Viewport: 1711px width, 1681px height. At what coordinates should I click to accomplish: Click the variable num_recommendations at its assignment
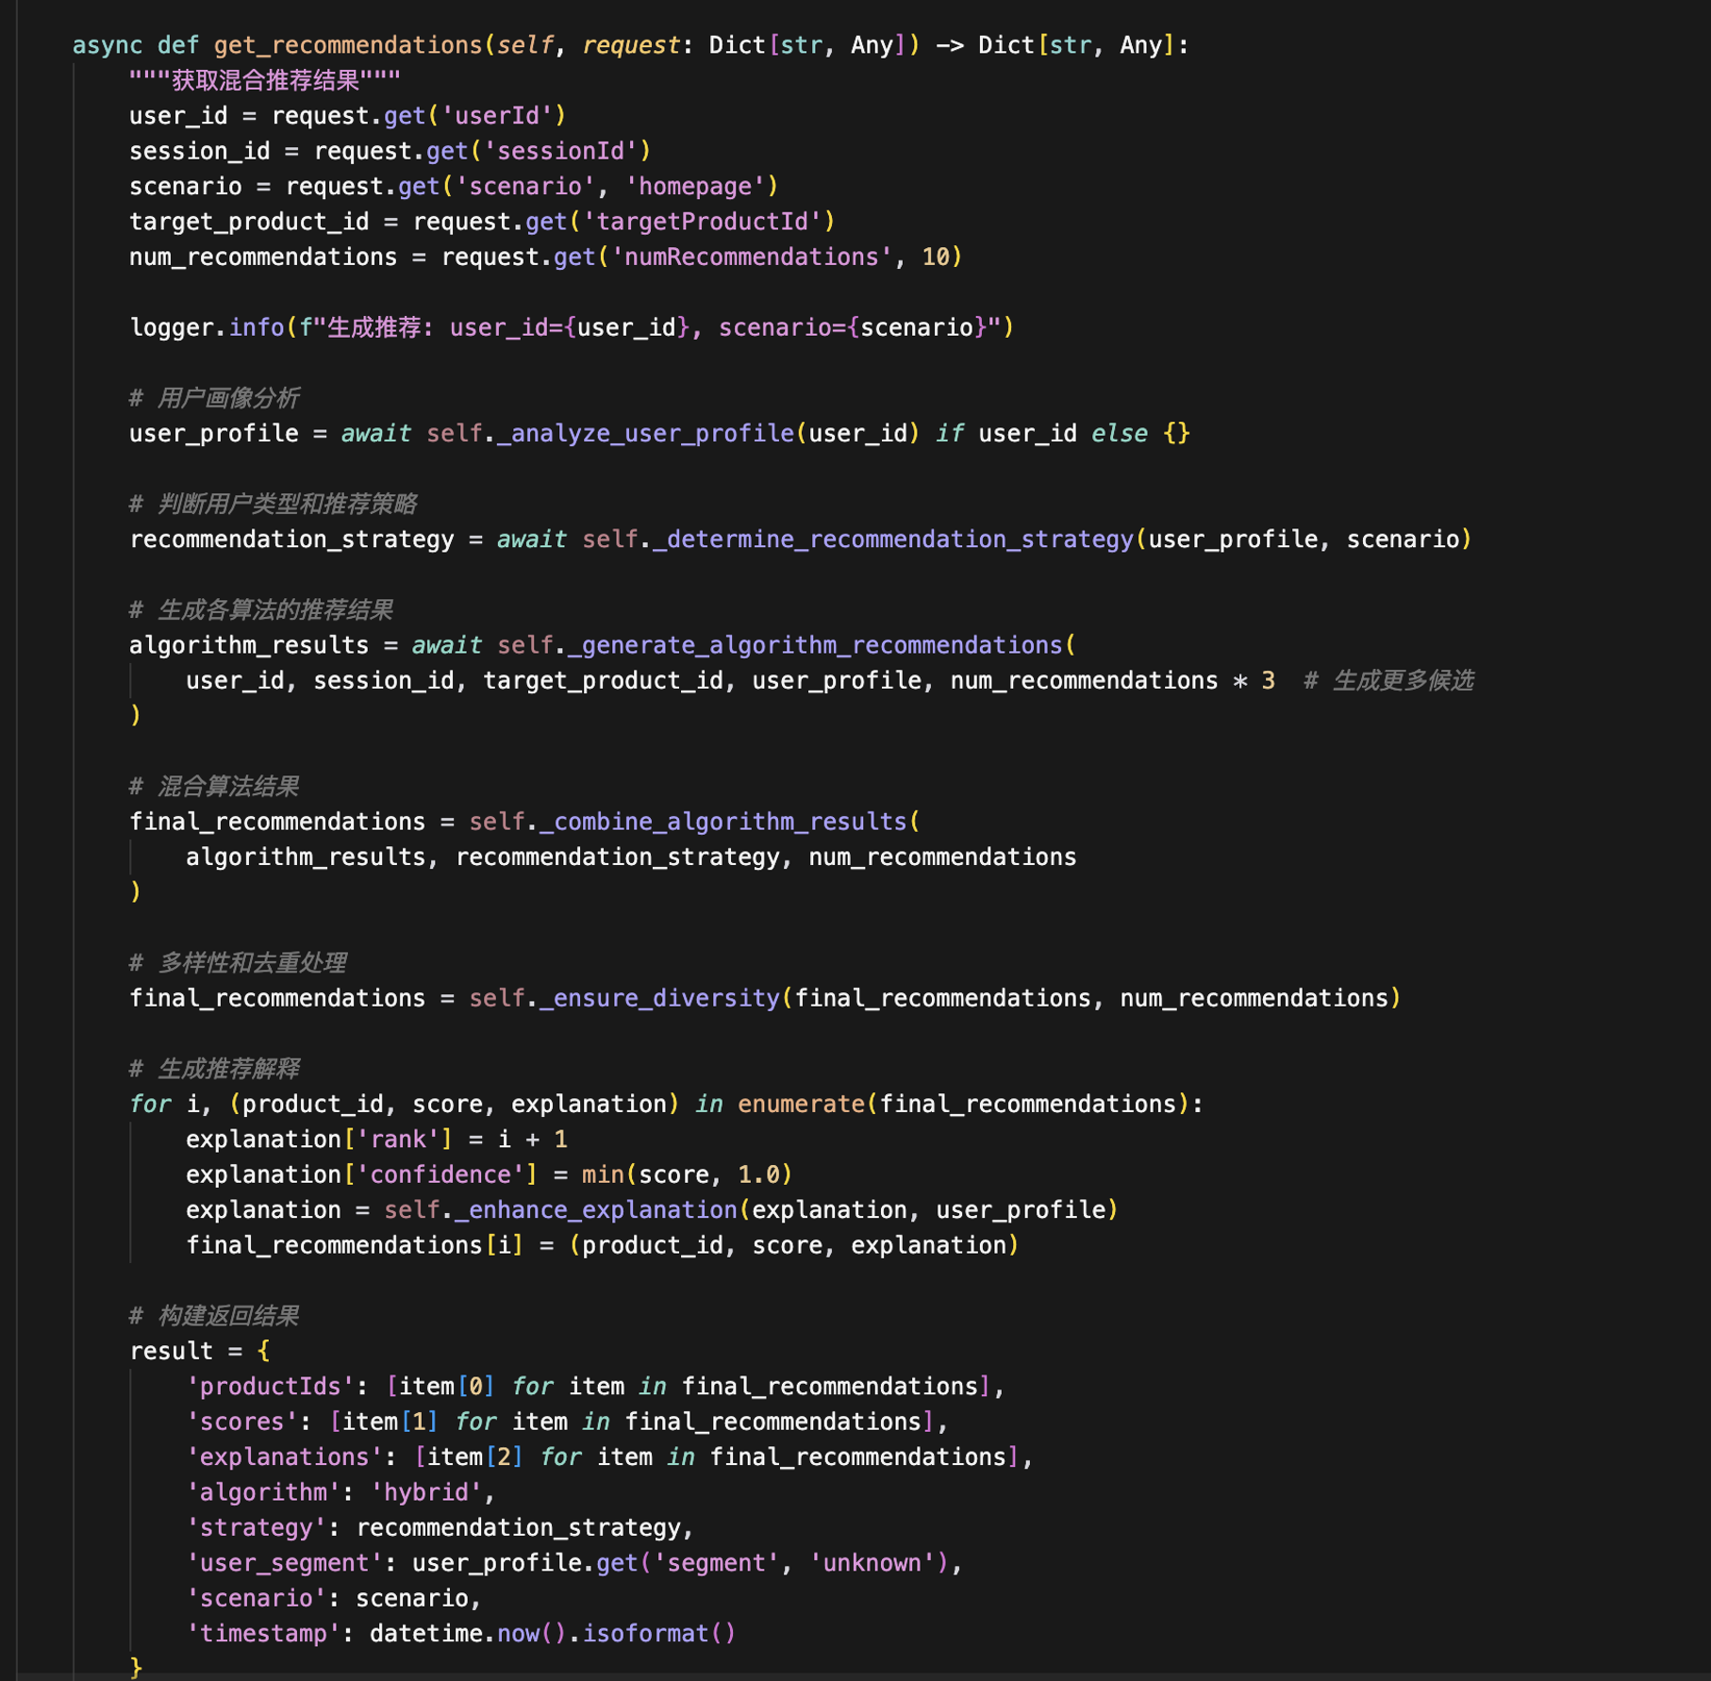click(x=263, y=257)
